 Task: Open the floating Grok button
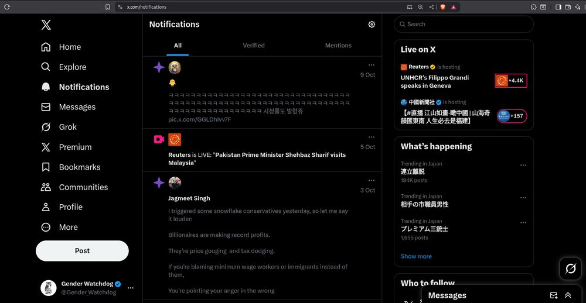pos(571,268)
